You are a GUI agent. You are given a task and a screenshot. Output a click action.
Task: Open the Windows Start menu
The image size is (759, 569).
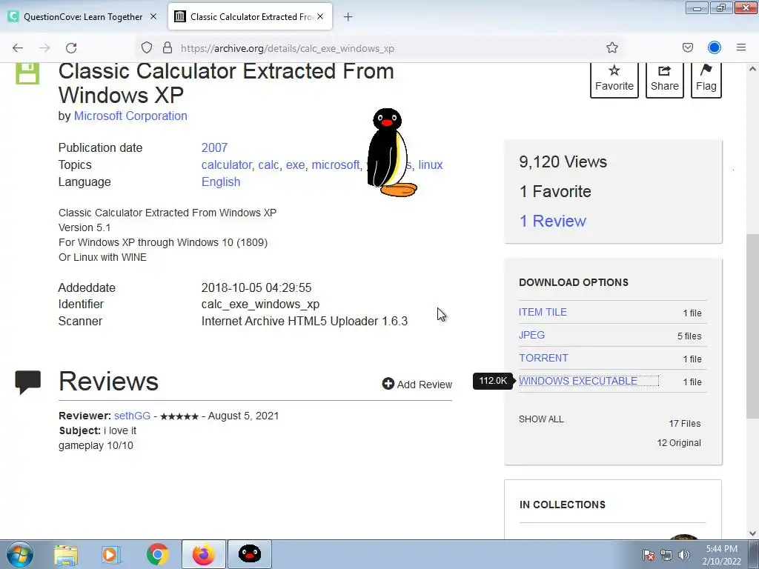point(20,554)
